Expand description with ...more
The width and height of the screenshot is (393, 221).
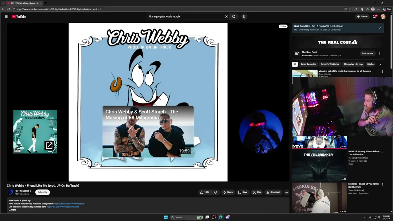13,210
